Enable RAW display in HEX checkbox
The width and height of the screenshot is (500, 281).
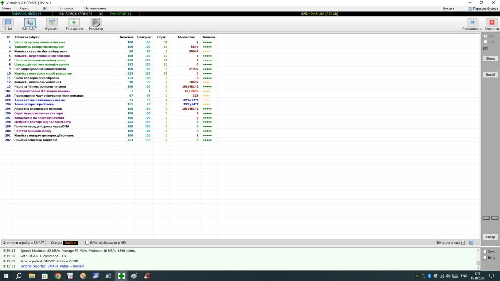[87, 243]
